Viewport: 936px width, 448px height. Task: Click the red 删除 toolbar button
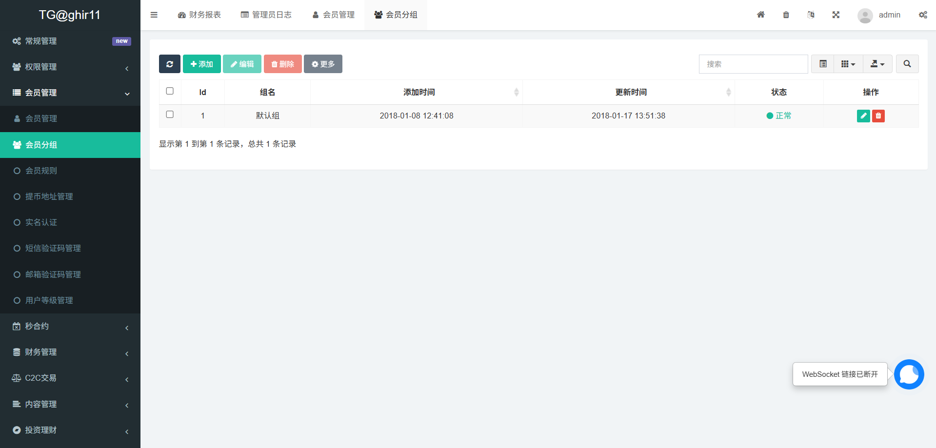(283, 64)
